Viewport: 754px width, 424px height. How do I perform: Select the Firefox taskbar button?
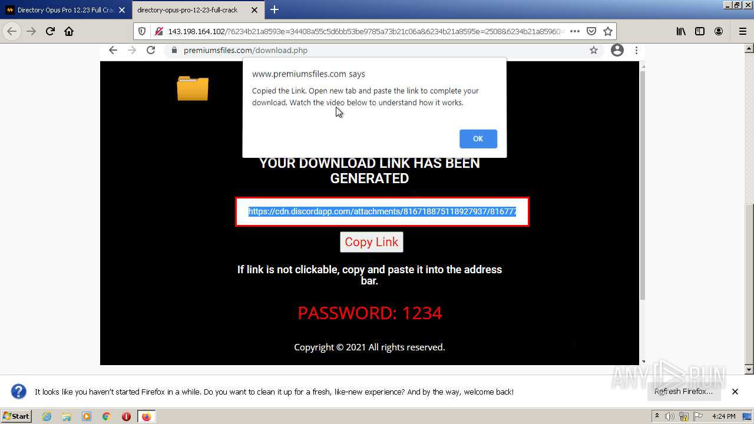click(146, 416)
